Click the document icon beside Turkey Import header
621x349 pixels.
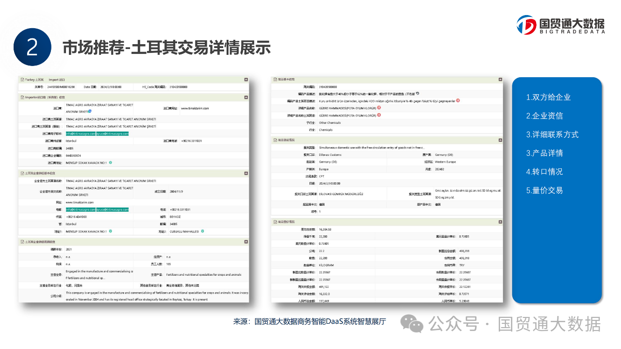(x=21, y=79)
